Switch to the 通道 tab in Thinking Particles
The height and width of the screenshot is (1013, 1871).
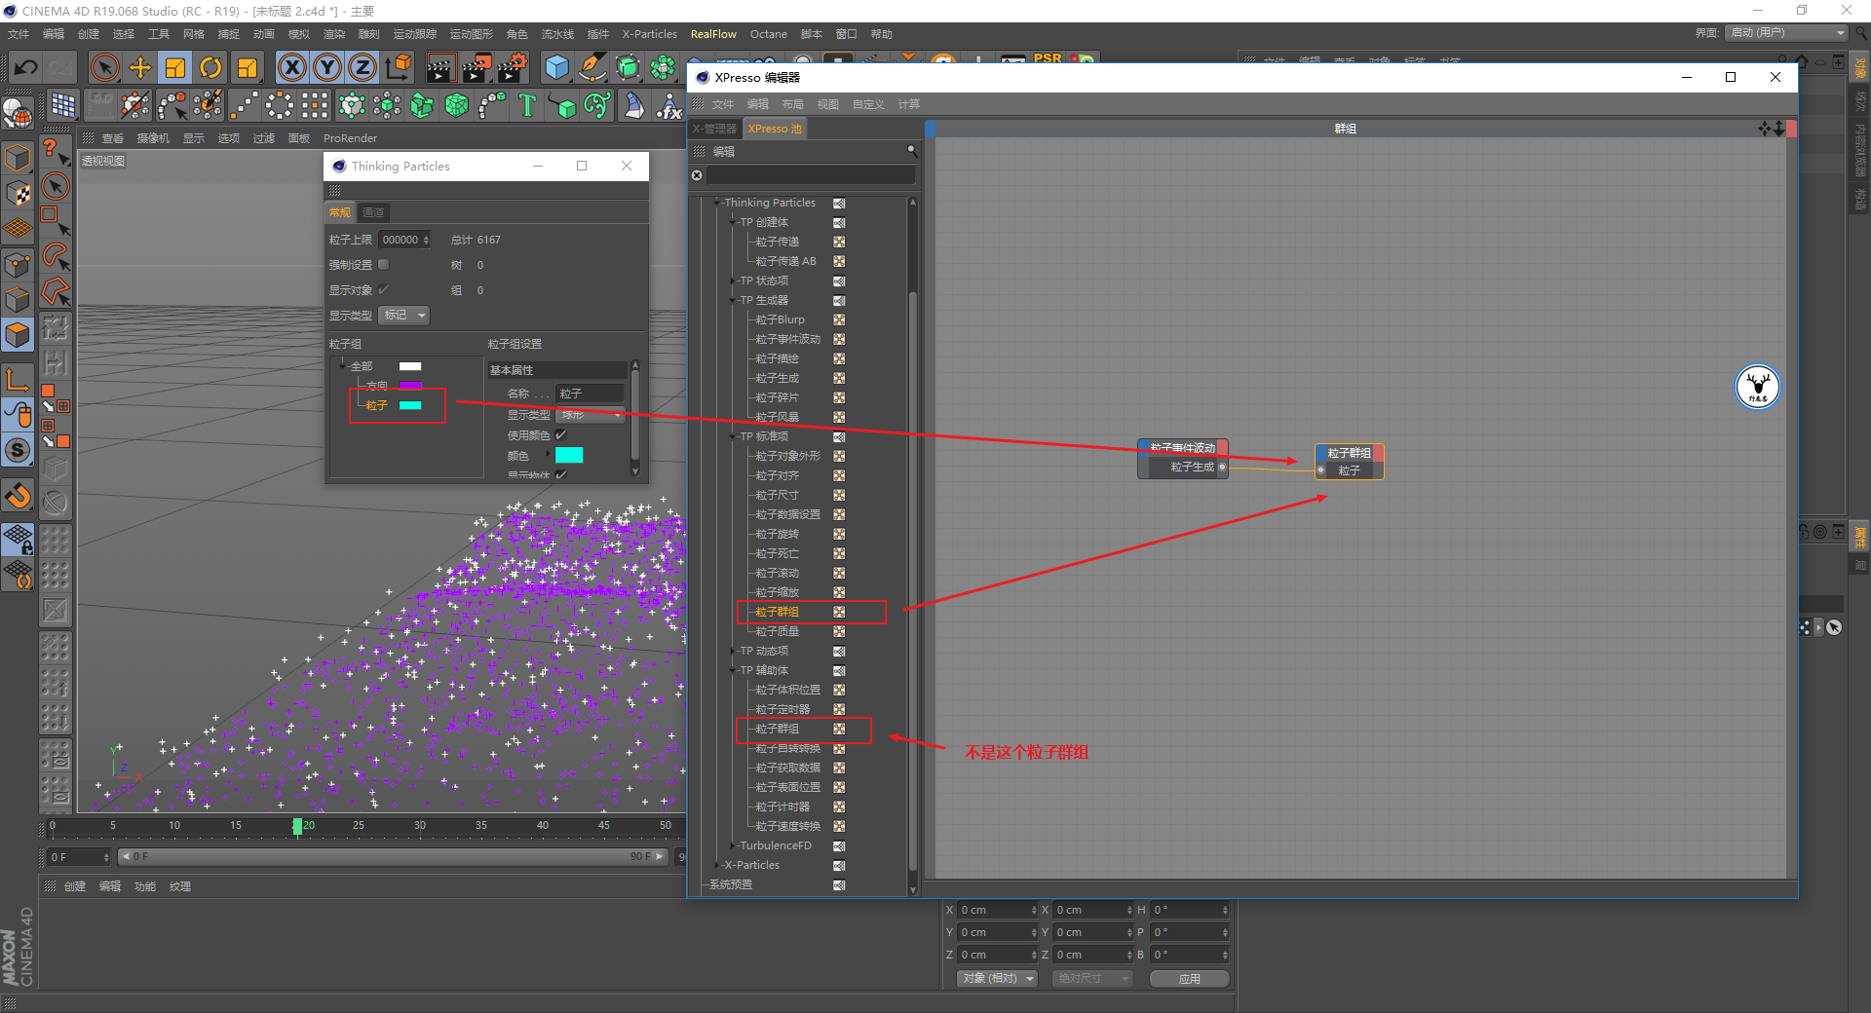(x=373, y=212)
